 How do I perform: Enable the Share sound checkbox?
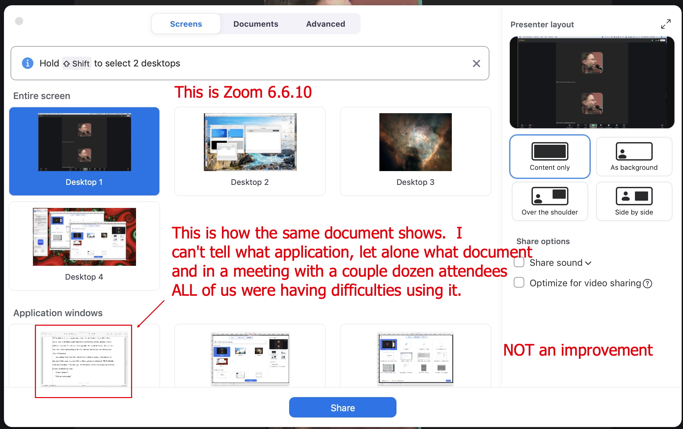519,262
